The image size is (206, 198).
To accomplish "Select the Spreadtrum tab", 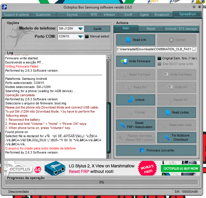I will (187, 14).
